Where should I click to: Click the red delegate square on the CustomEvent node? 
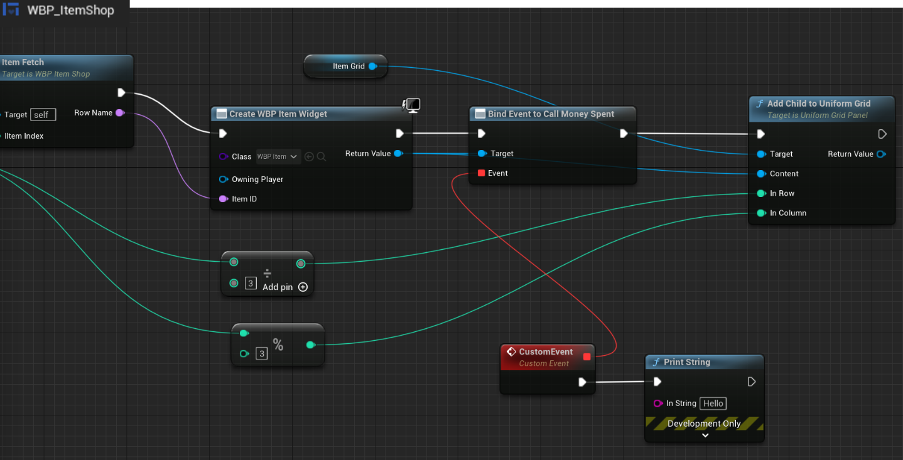587,356
